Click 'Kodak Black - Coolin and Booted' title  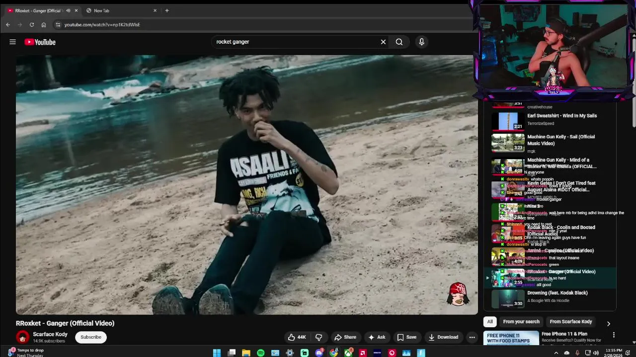(561, 231)
